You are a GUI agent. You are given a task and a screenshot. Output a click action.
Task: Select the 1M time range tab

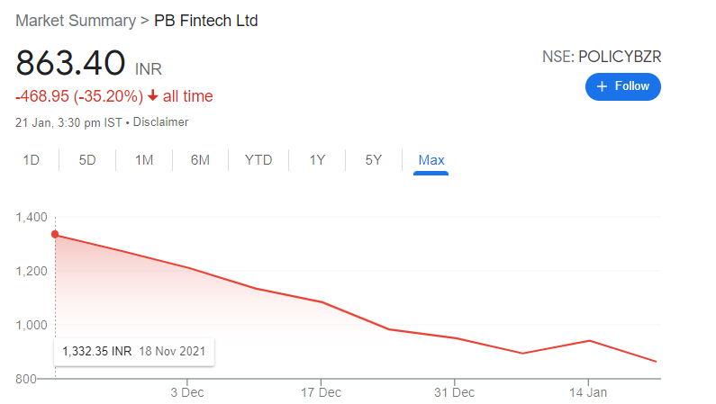click(144, 160)
